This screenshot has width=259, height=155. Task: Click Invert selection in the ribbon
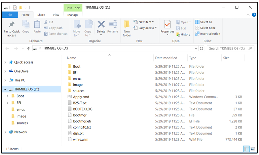pyautogui.click(x=208, y=34)
